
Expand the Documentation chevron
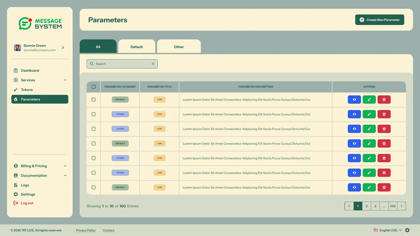point(65,175)
